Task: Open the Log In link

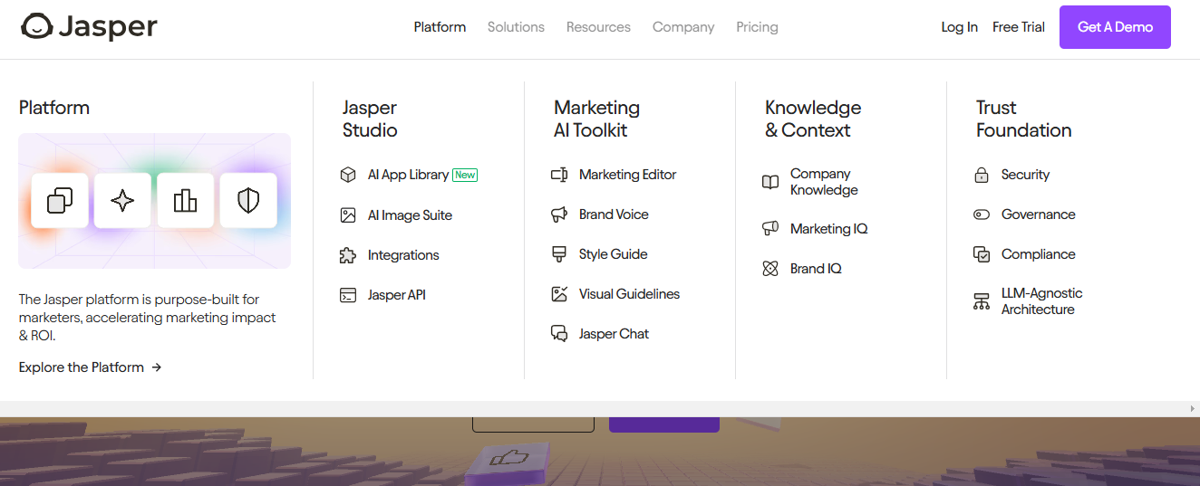Action: coord(959,27)
